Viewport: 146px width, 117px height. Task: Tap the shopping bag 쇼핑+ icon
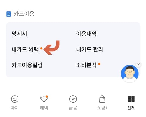(x=102, y=99)
